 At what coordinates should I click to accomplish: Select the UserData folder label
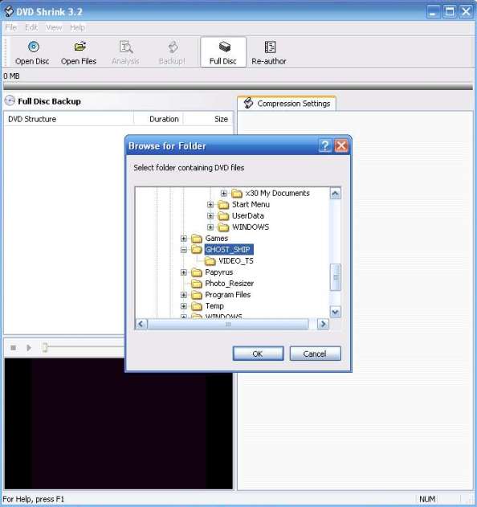[248, 215]
